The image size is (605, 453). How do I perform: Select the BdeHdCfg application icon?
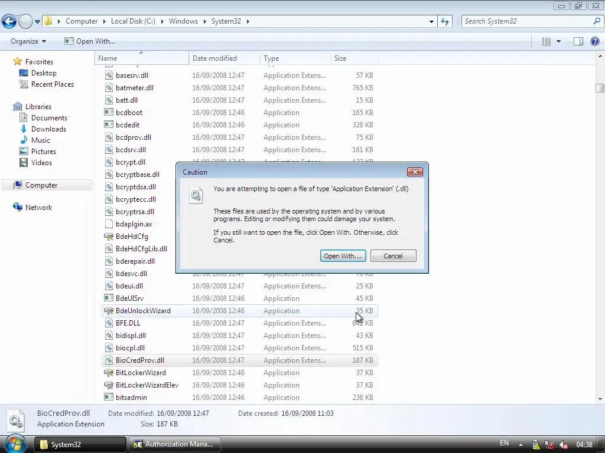pos(109,236)
